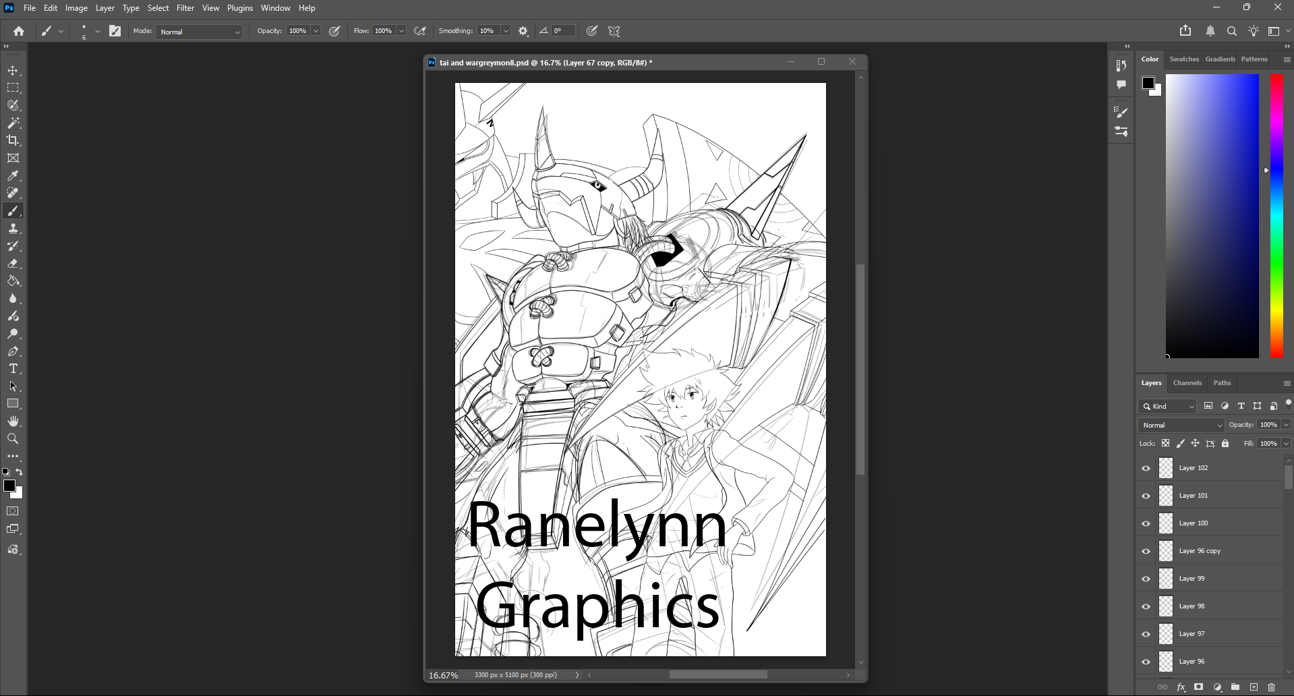
Task: Select the Pen tool
Action: tap(13, 351)
